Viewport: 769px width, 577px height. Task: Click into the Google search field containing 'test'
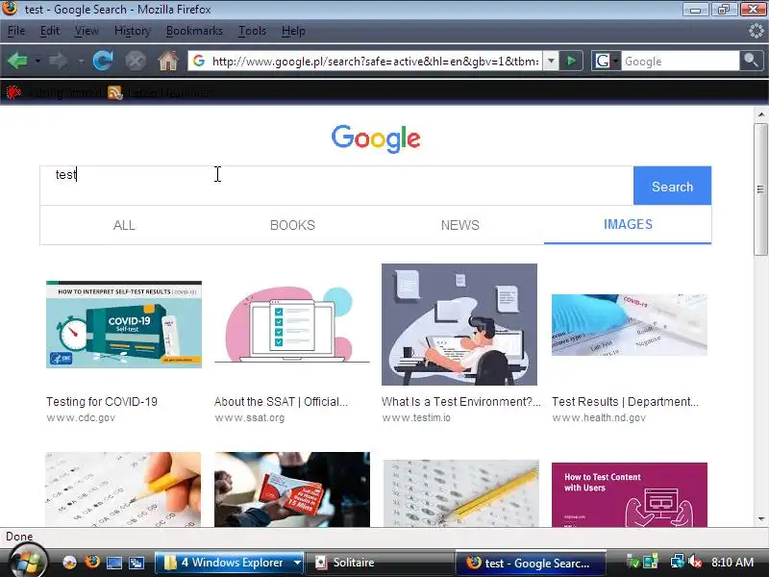point(336,186)
